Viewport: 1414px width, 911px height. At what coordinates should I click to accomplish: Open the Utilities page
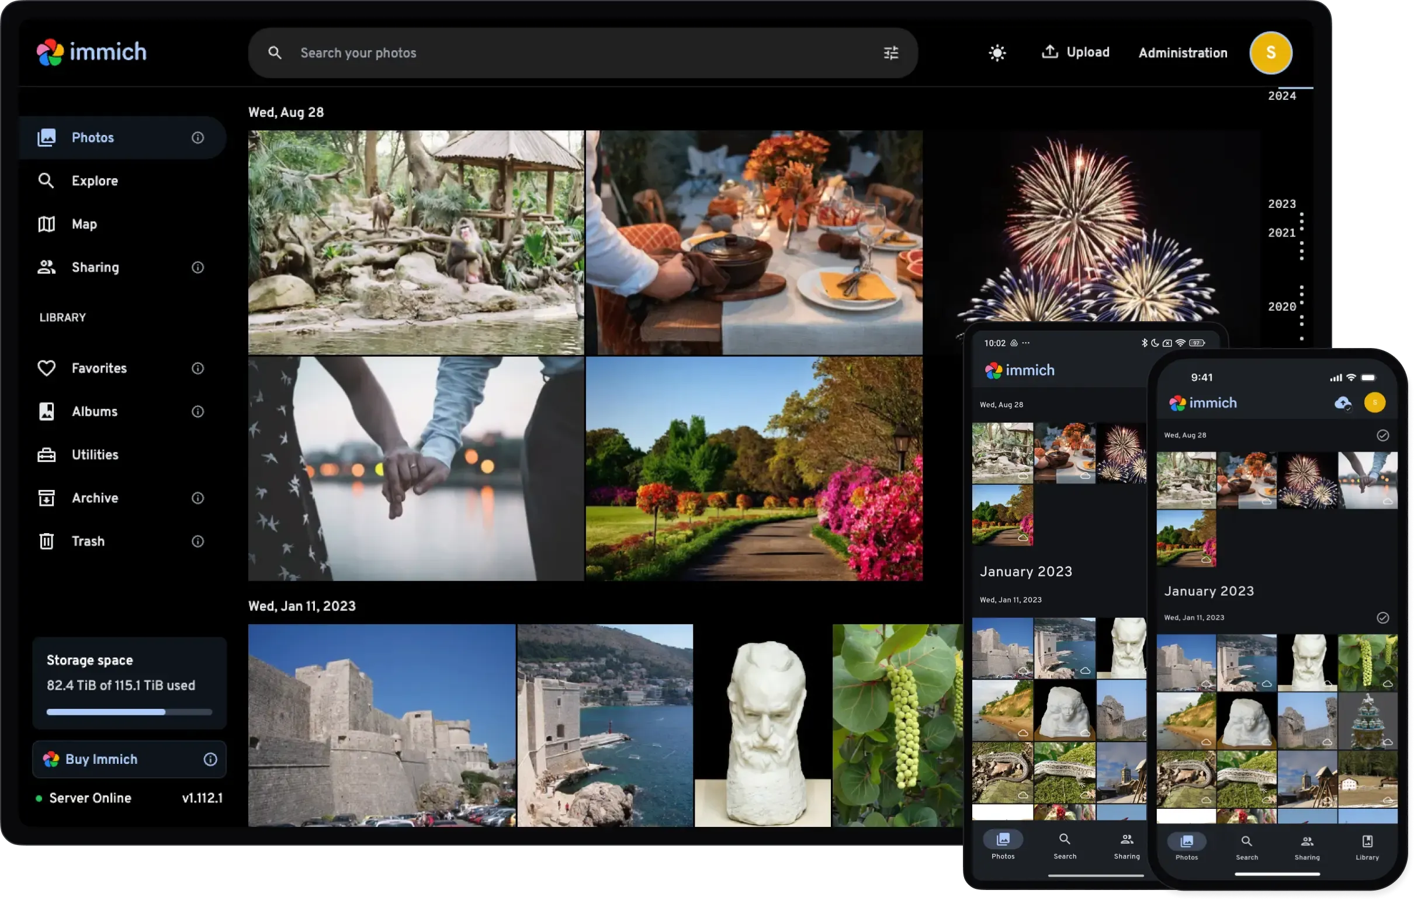(x=95, y=454)
